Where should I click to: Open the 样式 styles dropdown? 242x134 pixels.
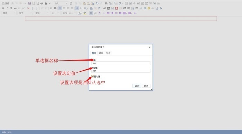point(9,13)
